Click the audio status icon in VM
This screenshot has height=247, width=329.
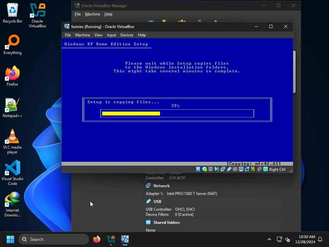tap(217, 169)
